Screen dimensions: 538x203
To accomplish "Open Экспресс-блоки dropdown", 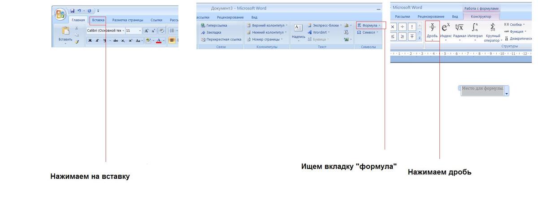I will tap(324, 26).
